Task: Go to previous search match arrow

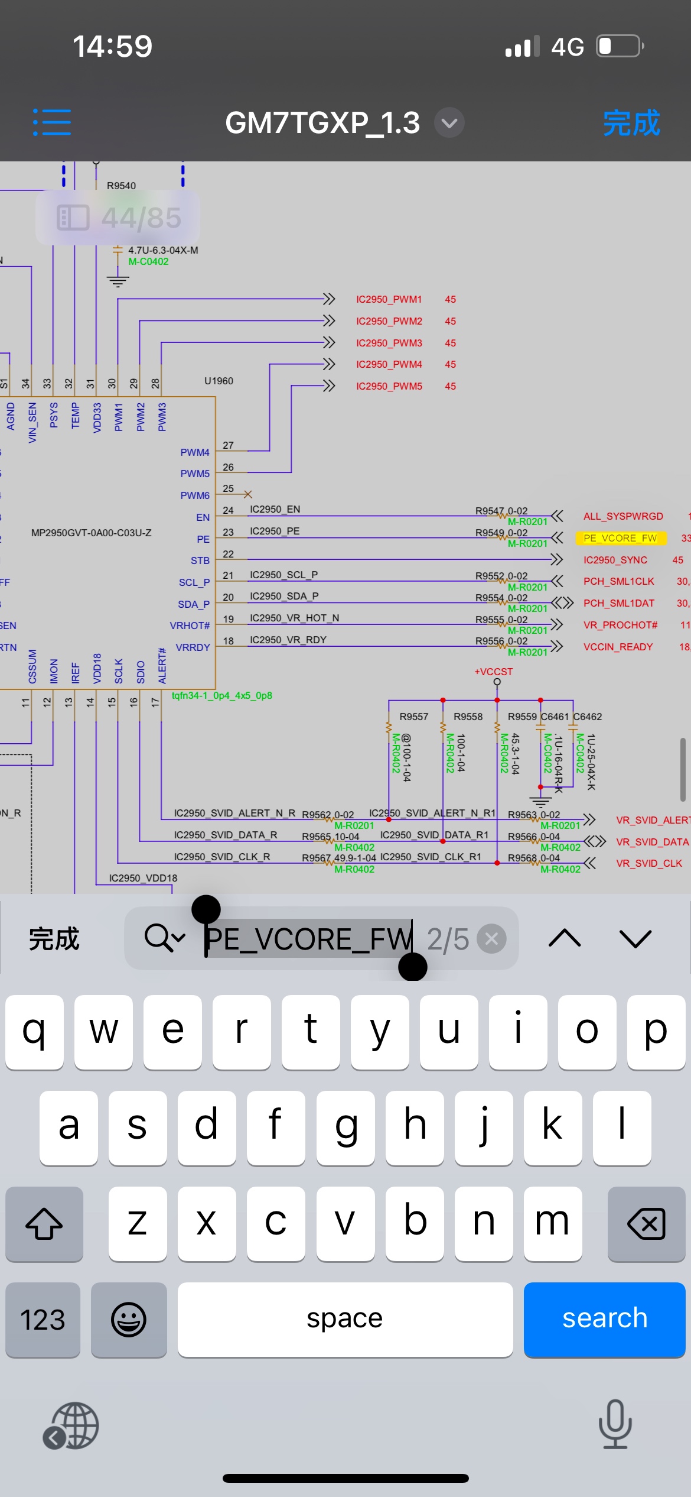Action: tap(565, 938)
